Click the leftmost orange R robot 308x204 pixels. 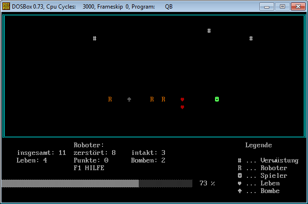click(x=110, y=99)
